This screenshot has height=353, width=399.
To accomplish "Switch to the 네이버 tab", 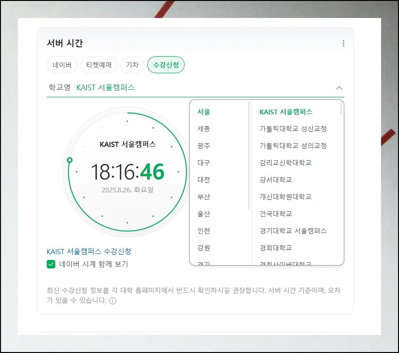I will pos(62,65).
